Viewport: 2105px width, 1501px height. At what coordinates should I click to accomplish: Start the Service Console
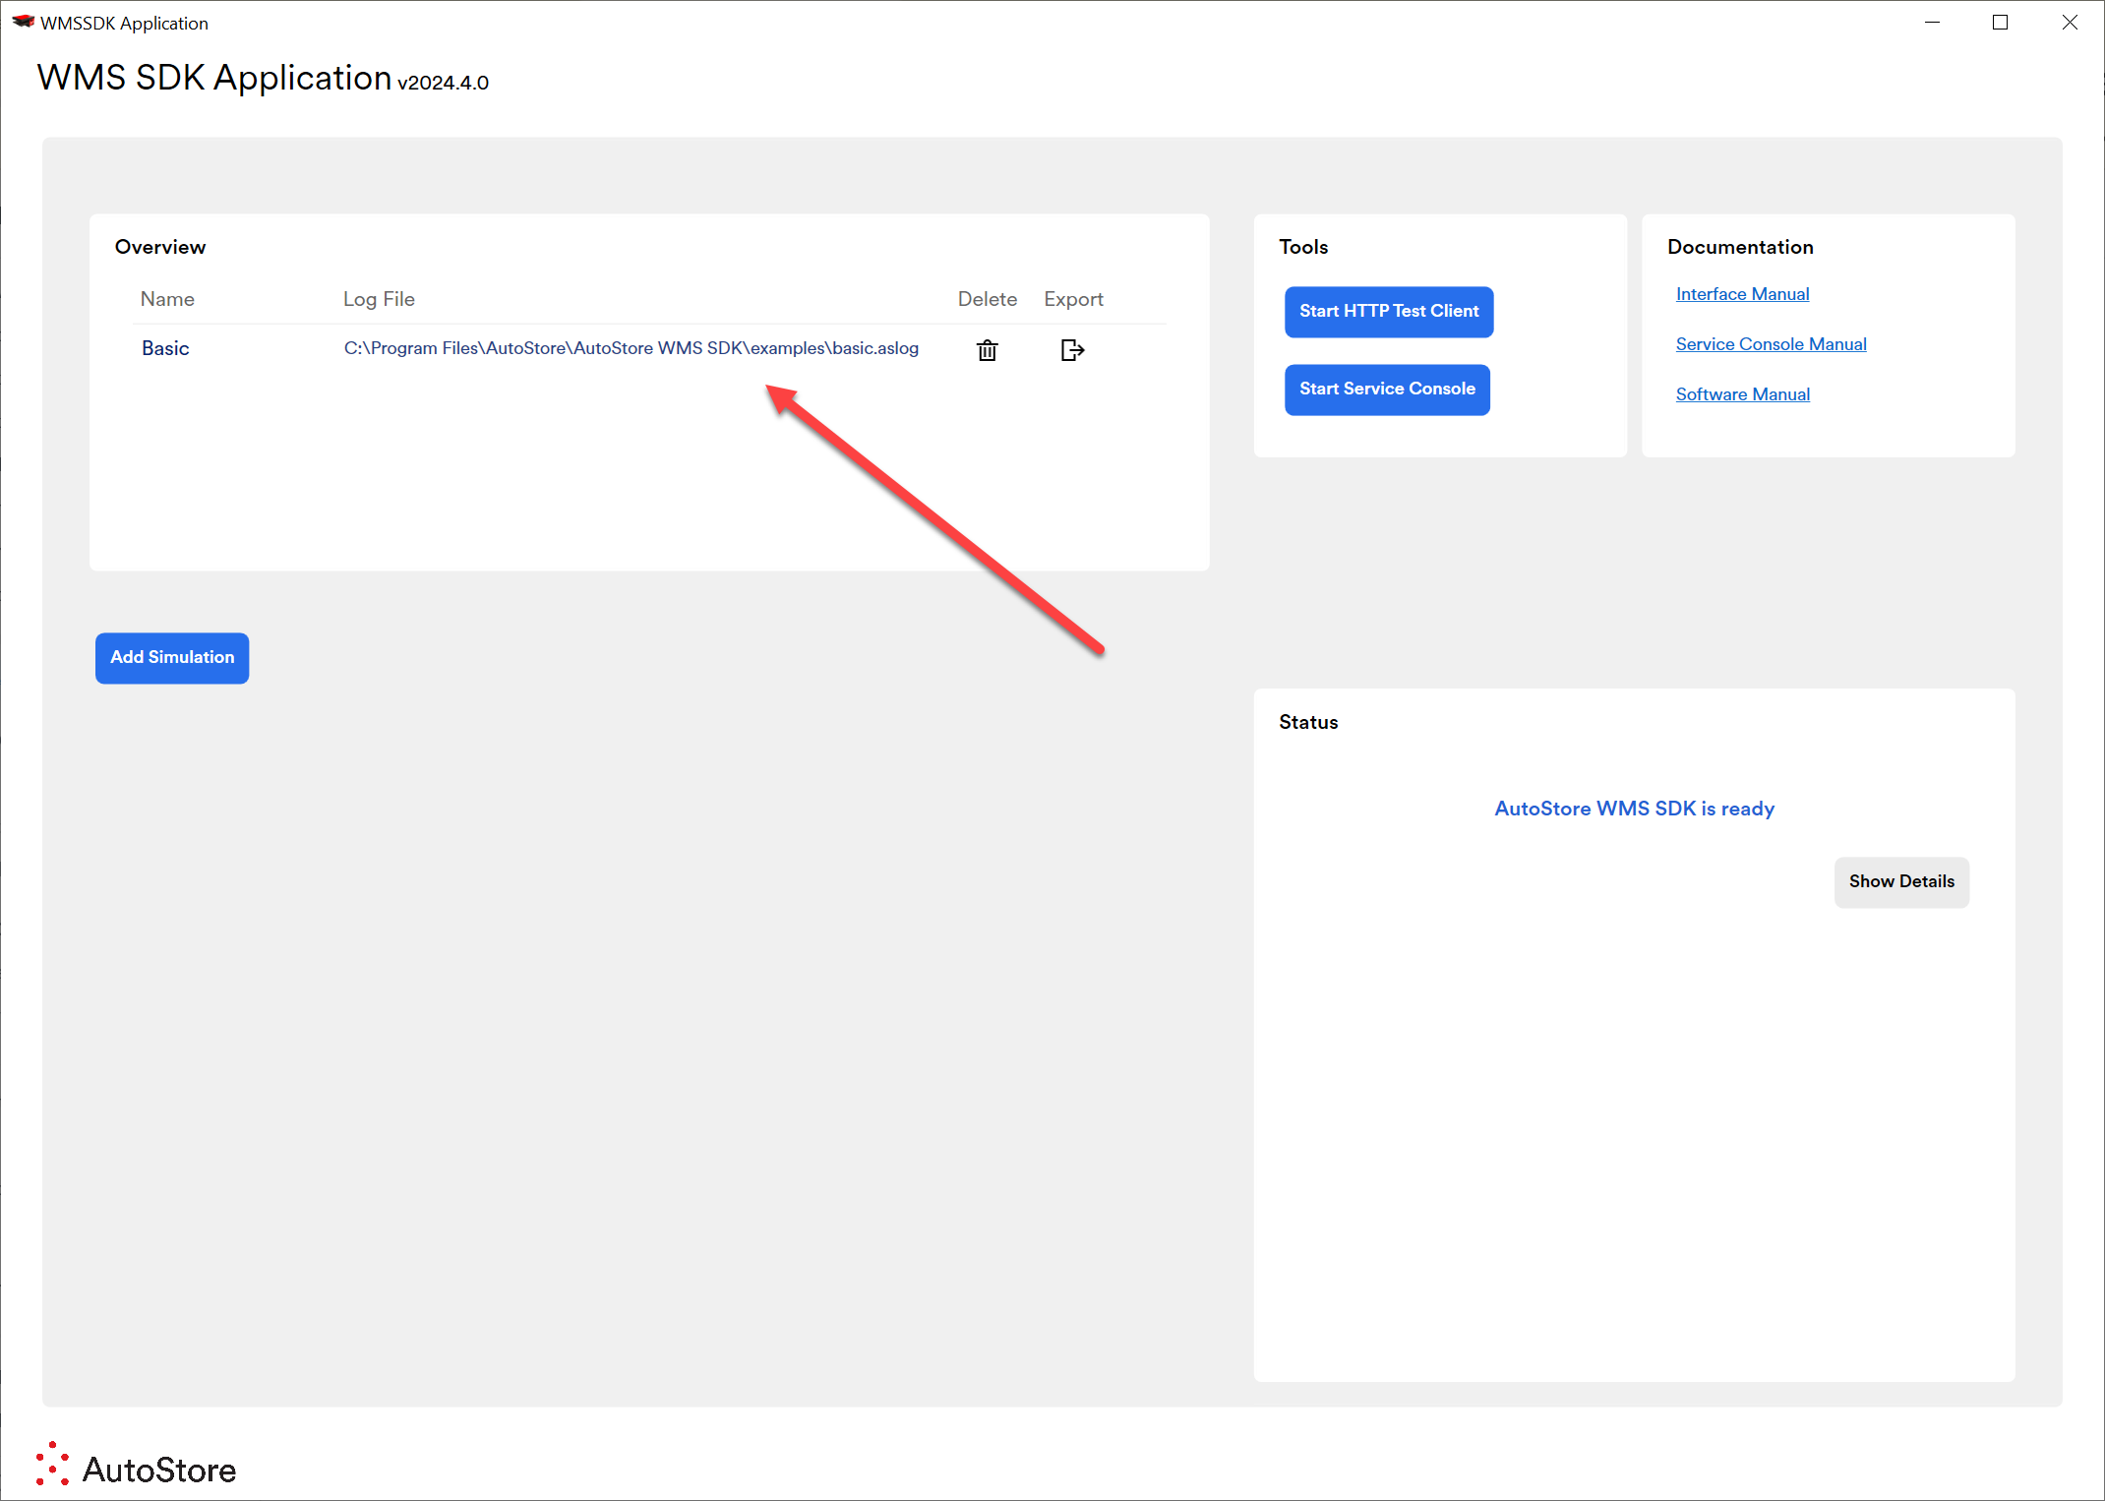[x=1387, y=390]
